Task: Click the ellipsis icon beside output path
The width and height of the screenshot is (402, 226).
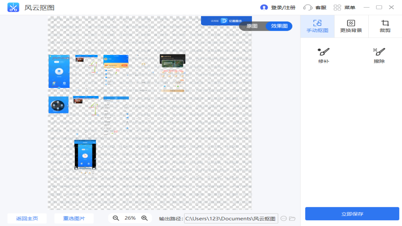Action: (283, 218)
